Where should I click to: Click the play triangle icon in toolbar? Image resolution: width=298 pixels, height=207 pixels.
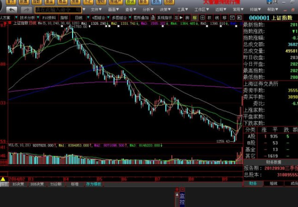[181, 18]
